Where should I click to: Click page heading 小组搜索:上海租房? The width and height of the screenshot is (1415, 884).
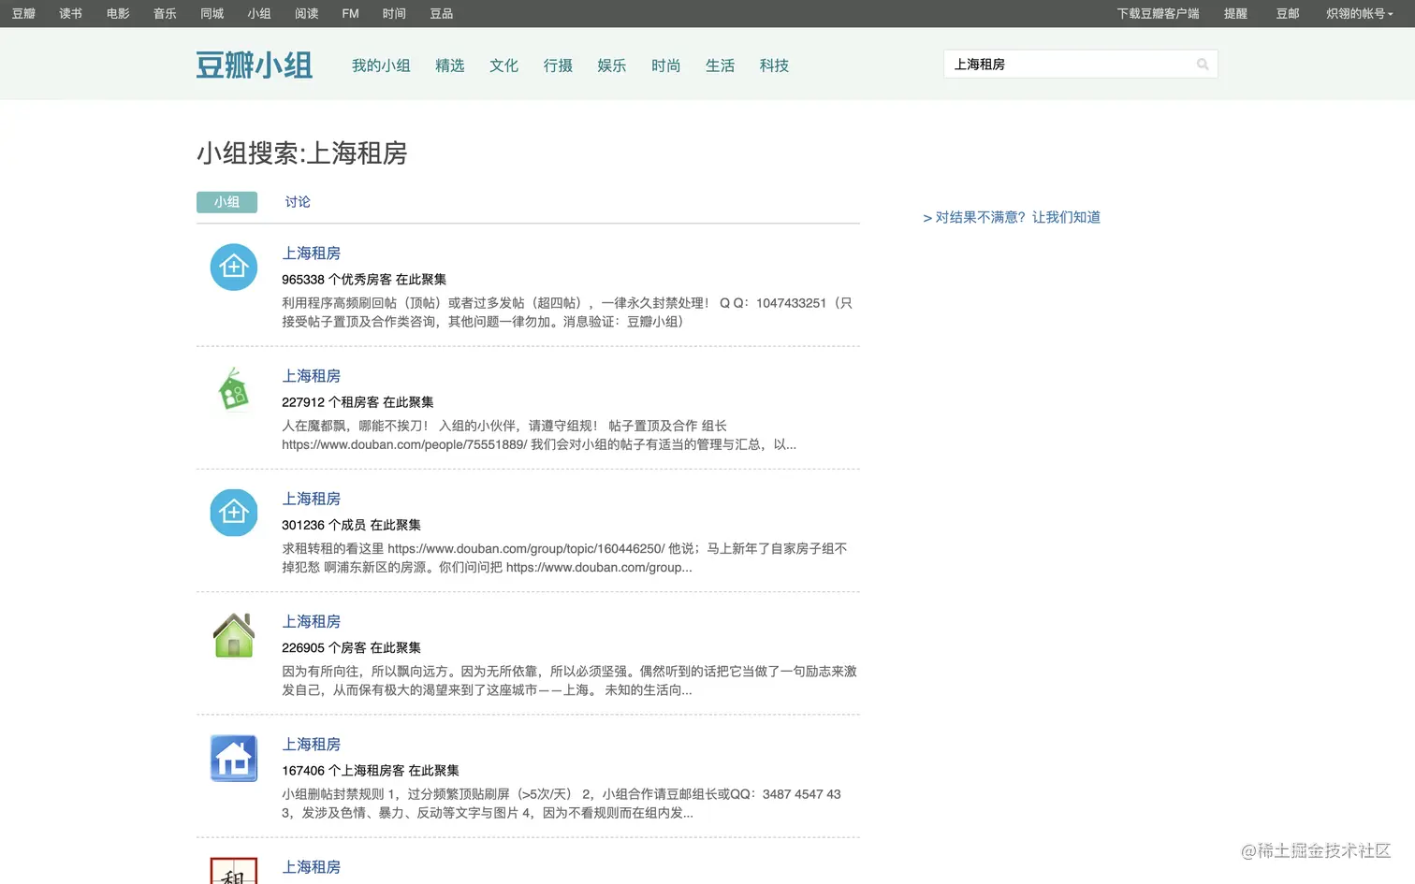pyautogui.click(x=301, y=153)
